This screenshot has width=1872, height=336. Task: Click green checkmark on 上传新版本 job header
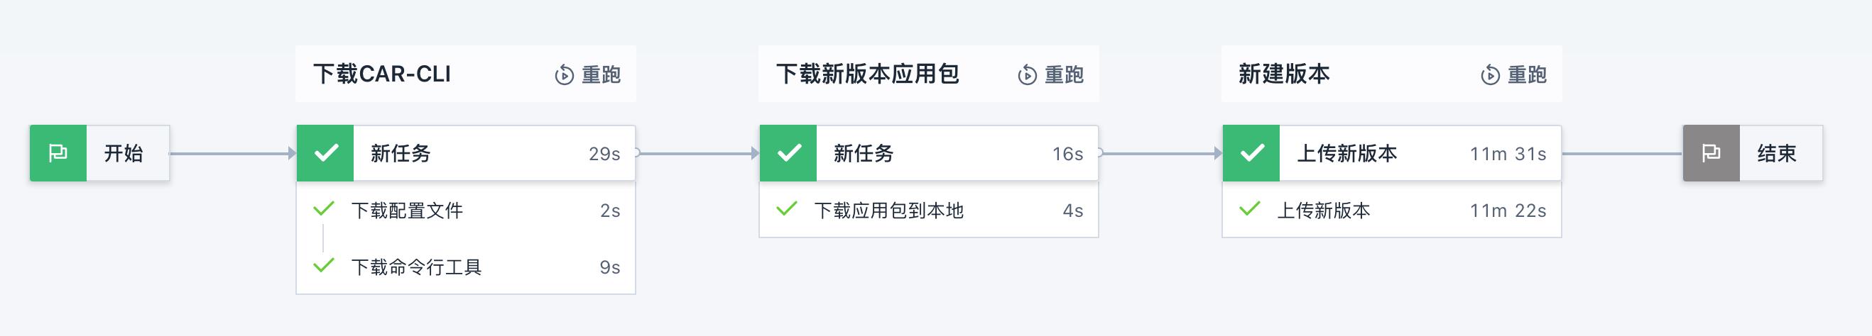(x=1251, y=153)
